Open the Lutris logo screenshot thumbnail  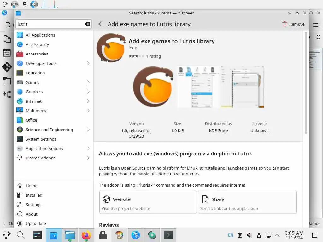(153, 87)
